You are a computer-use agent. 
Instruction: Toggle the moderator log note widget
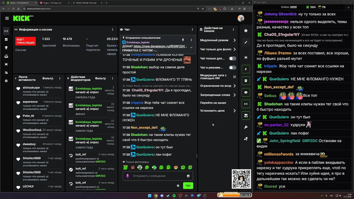click(246, 81)
